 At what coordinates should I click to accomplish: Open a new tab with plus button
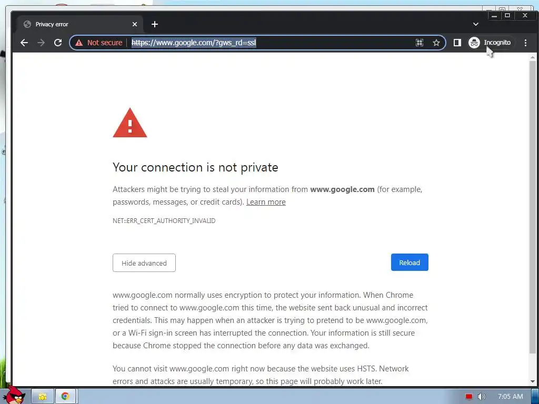click(155, 24)
